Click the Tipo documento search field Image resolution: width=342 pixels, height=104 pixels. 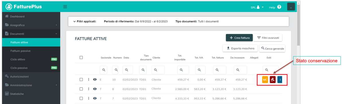coord(143,70)
